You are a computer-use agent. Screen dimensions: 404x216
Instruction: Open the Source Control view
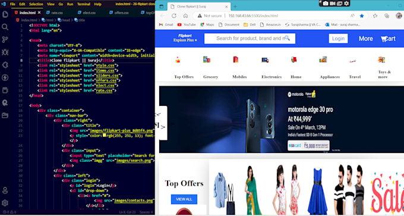tap(5, 39)
